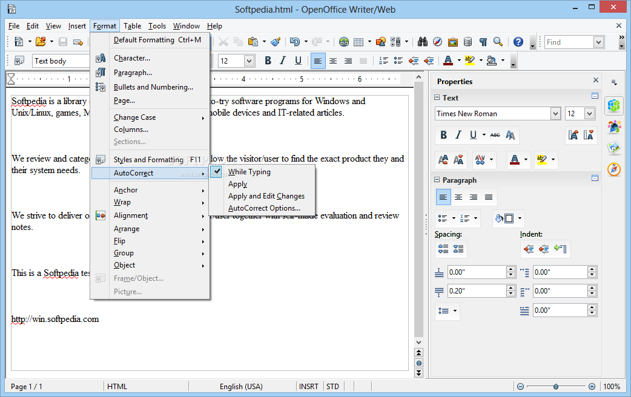This screenshot has height=397, width=631.
Task: Toggle Italic in the formatting toolbar
Action: (x=283, y=61)
